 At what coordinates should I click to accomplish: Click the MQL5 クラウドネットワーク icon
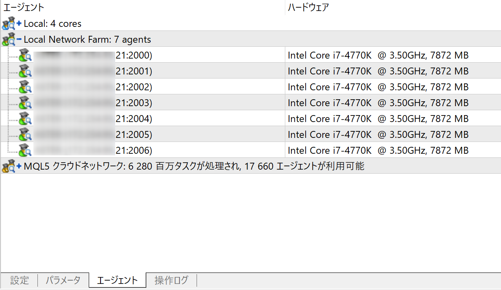[8, 166]
